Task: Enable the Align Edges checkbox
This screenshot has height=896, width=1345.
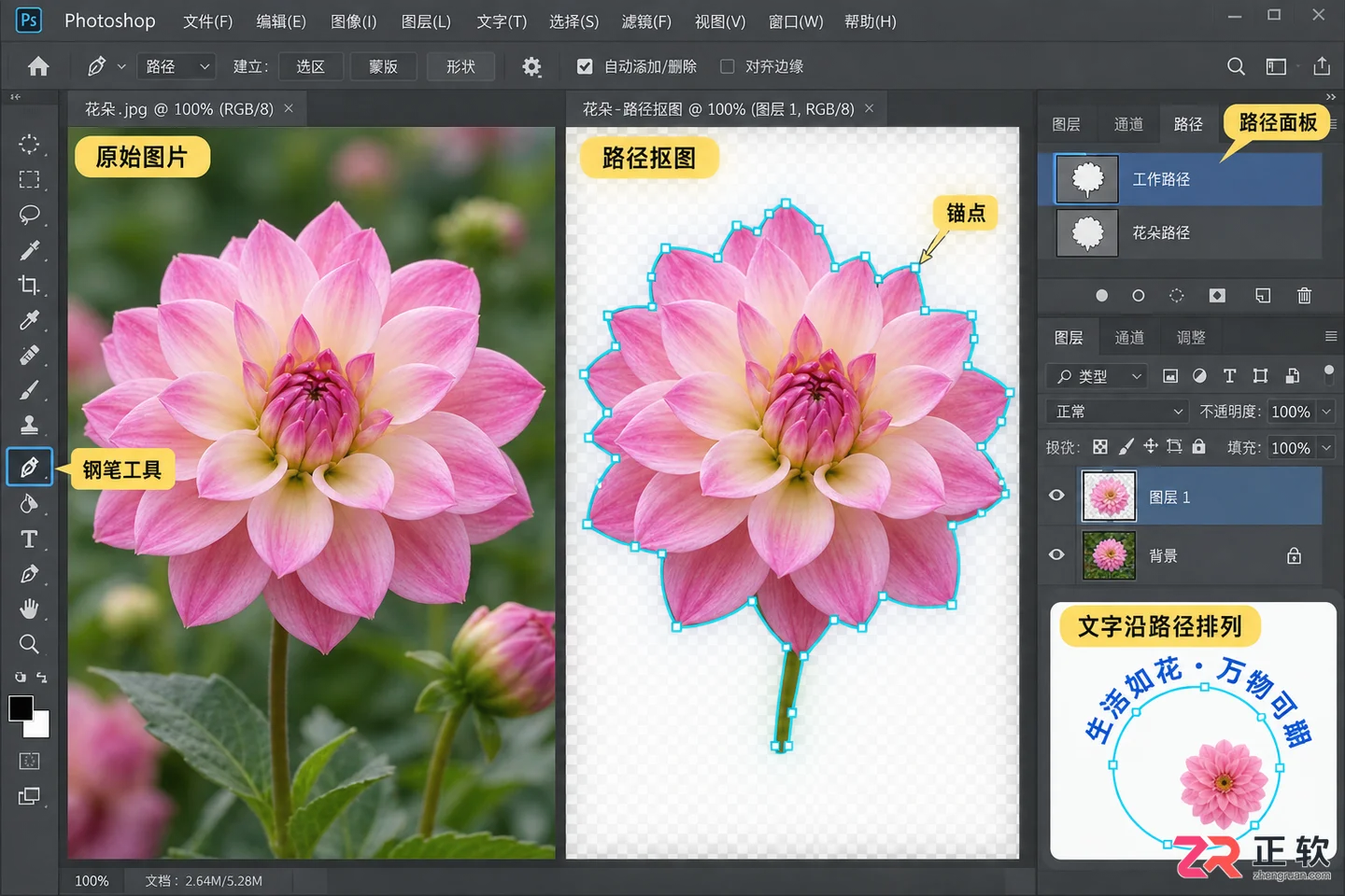Action: (x=728, y=66)
